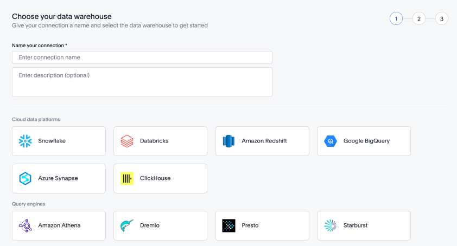
Task: Select the Google BigQuery label
Action: click(366, 141)
